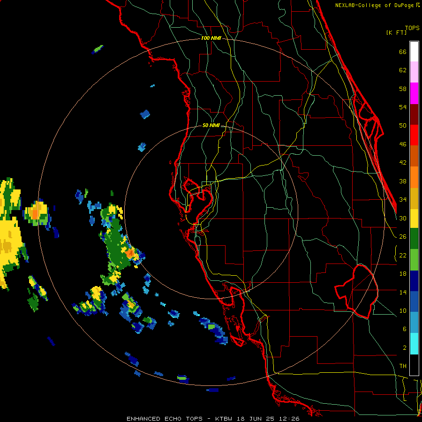Click the Enhanced Echo Tops KTBW caption
This screenshot has width=422, height=422.
pyautogui.click(x=213, y=419)
